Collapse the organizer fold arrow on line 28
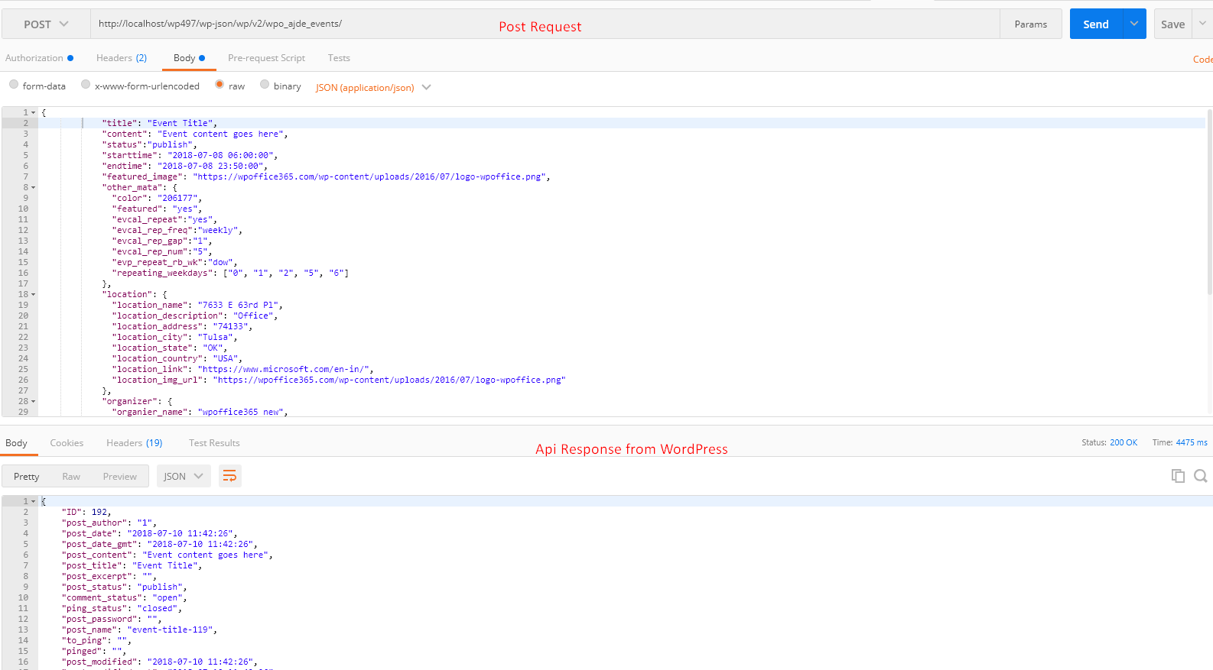The image size is (1213, 670). (34, 401)
